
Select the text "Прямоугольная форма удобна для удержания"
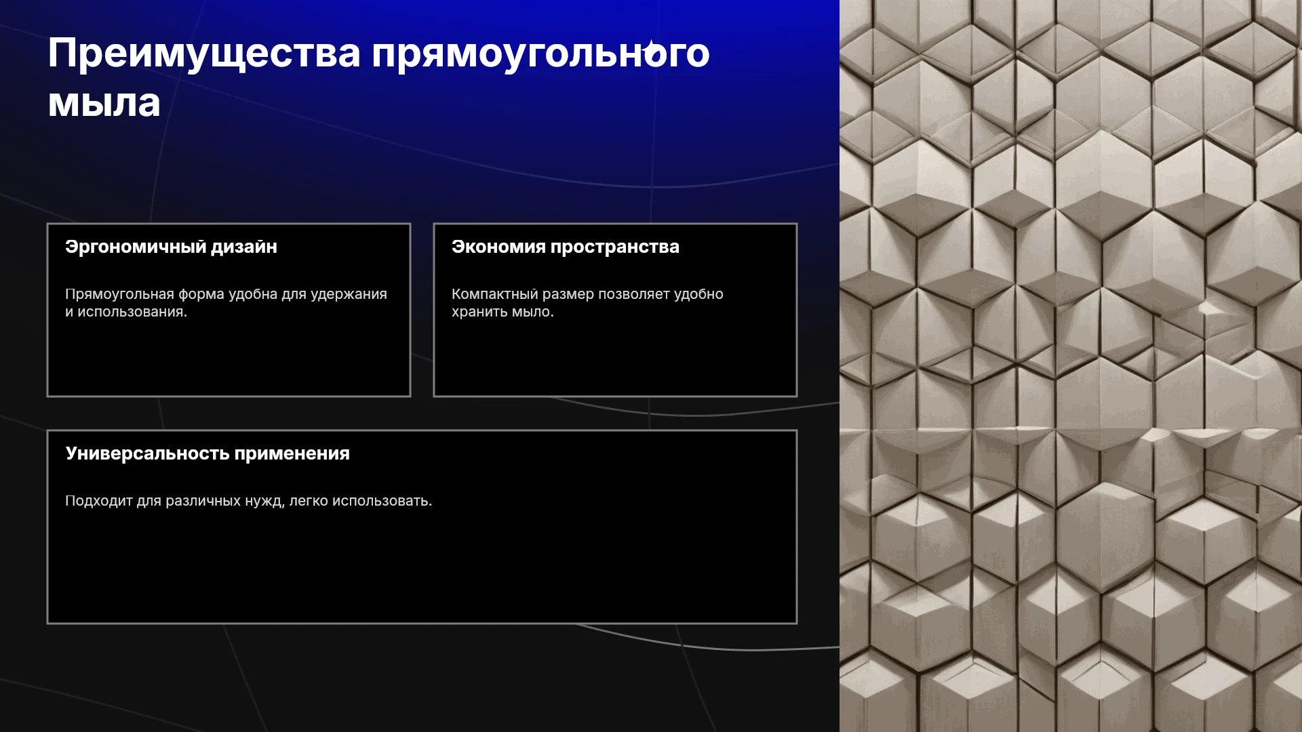coord(226,294)
